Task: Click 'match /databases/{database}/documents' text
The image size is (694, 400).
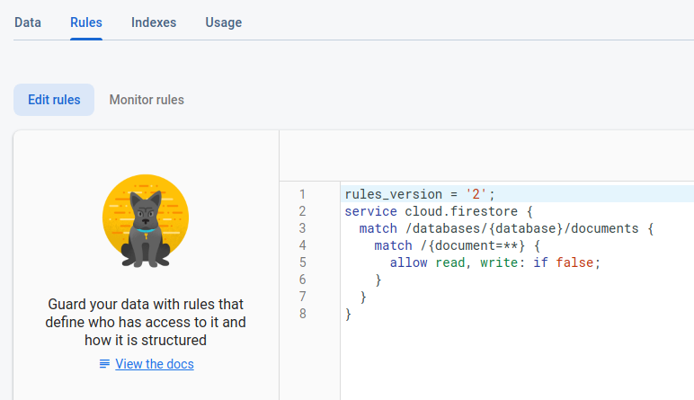Action: point(499,228)
